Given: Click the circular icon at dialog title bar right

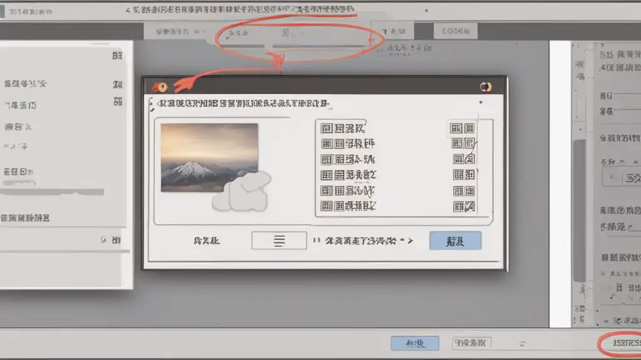Looking at the screenshot, I should point(486,87).
